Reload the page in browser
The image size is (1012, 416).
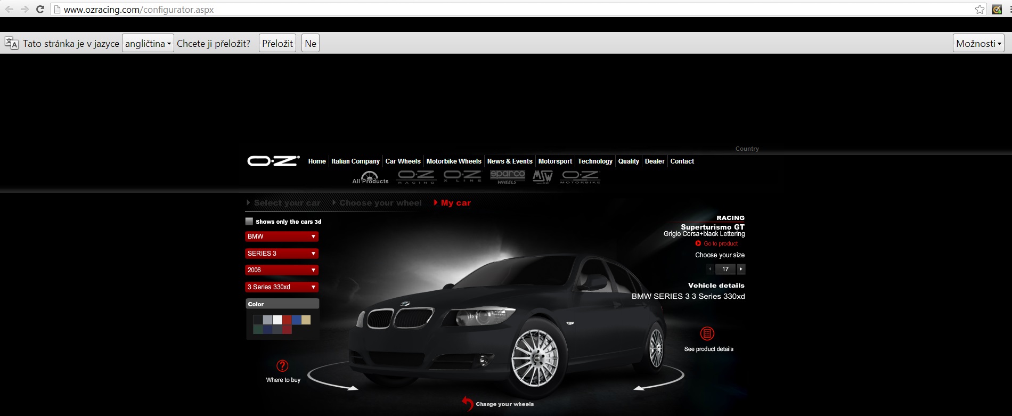(x=40, y=9)
